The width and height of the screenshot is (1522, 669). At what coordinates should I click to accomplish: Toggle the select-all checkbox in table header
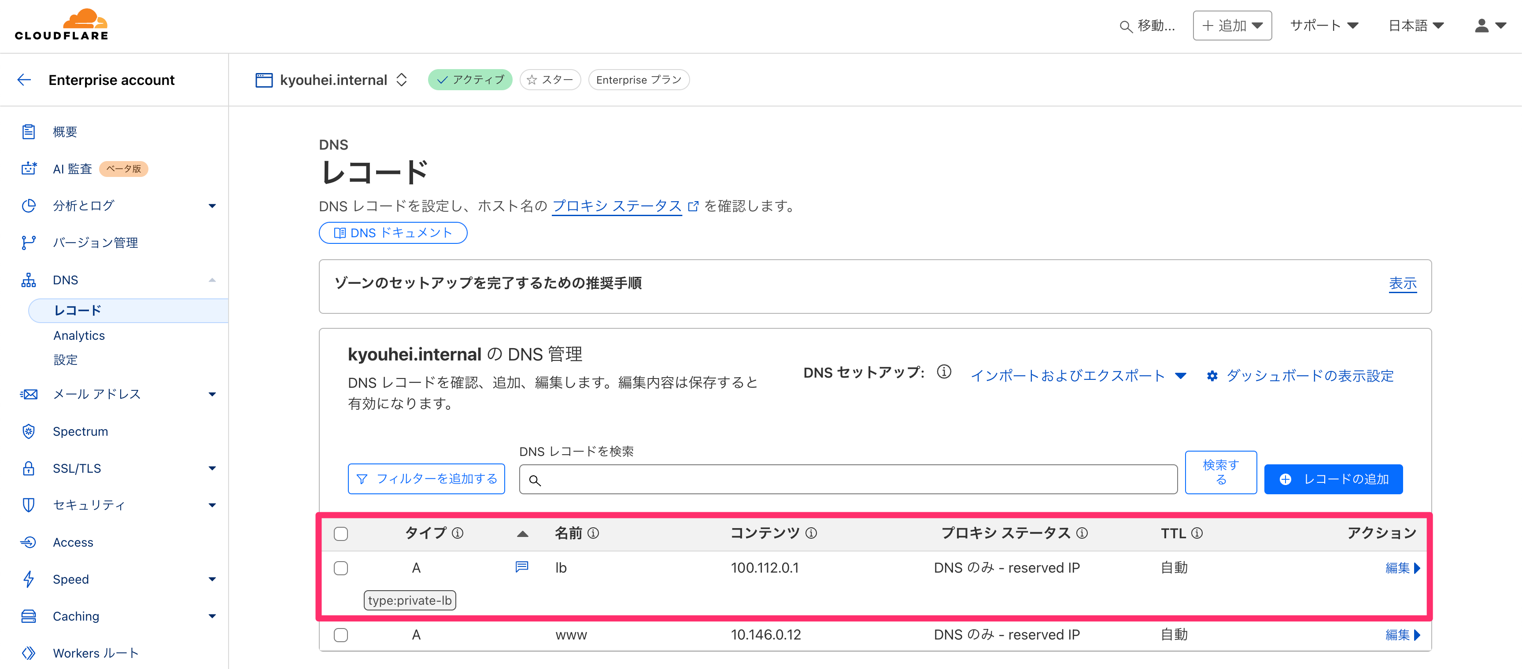[341, 534]
